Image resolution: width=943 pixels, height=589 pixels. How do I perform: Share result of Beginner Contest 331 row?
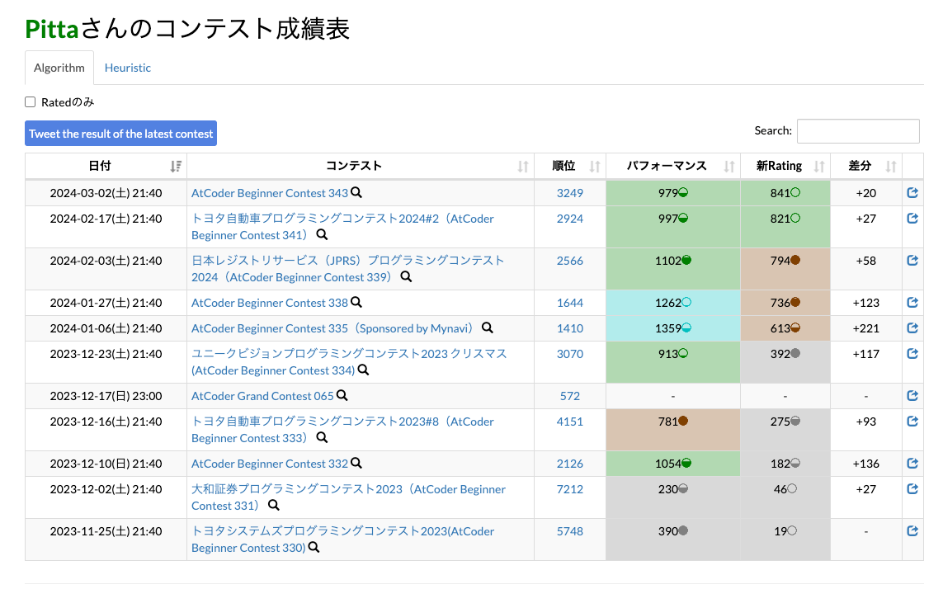pos(912,489)
